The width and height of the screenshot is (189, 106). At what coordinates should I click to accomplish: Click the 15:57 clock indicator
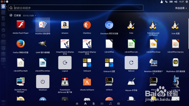point(181,2)
